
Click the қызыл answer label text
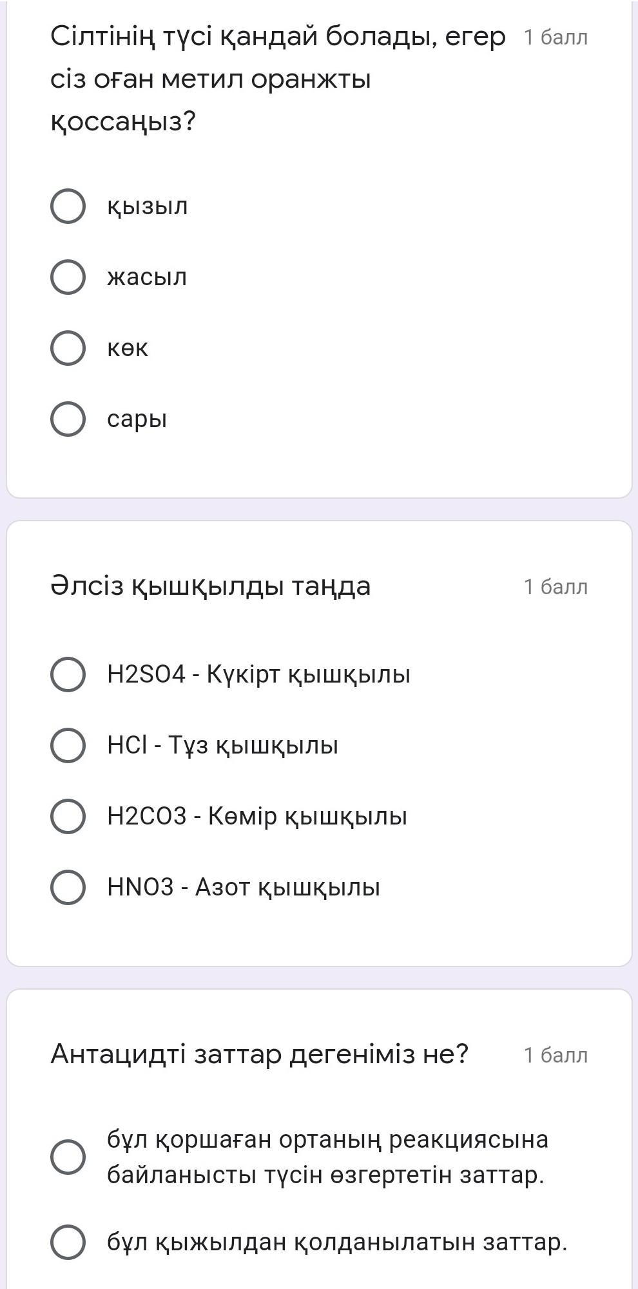coord(148,206)
